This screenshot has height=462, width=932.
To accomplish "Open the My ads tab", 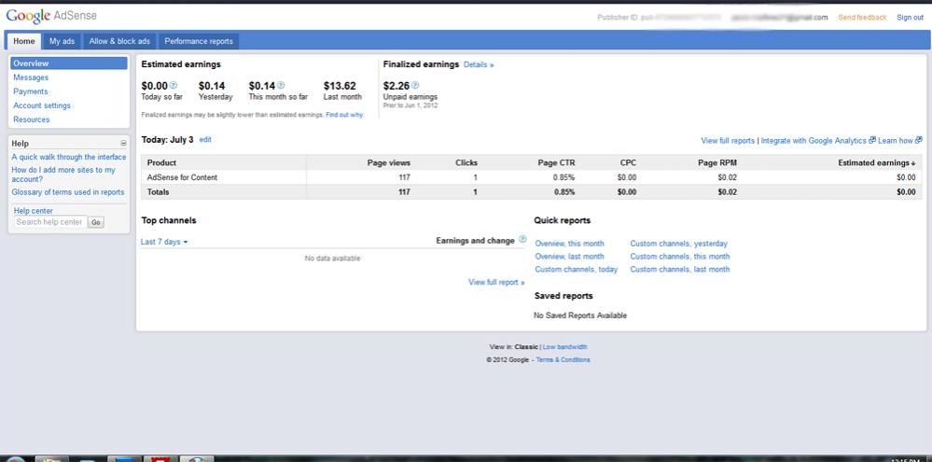I will (62, 41).
